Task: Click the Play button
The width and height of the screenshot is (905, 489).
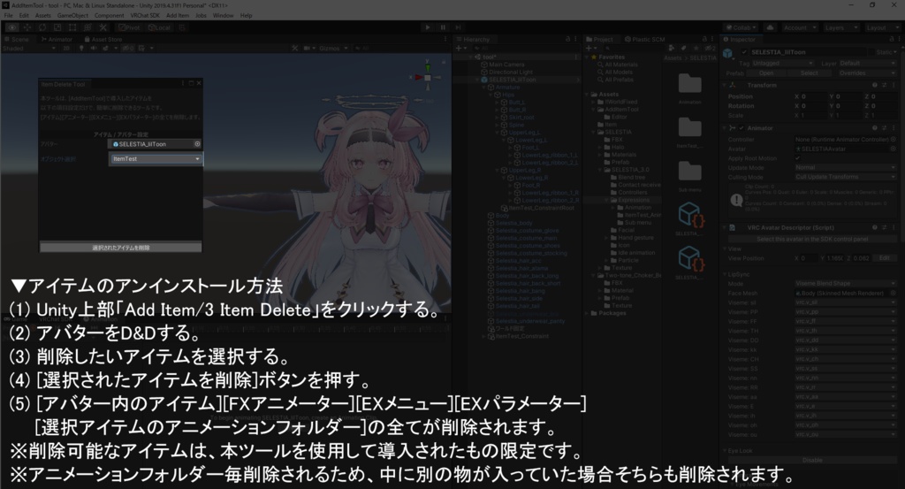Action: coord(427,27)
